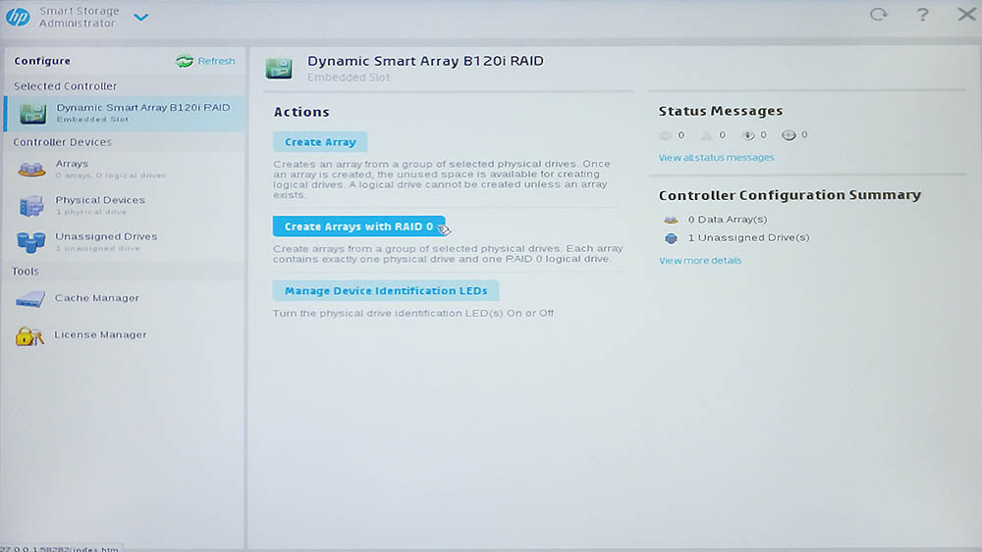Click the Arrays disk icon
Screen dimensions: 982x552
31,169
